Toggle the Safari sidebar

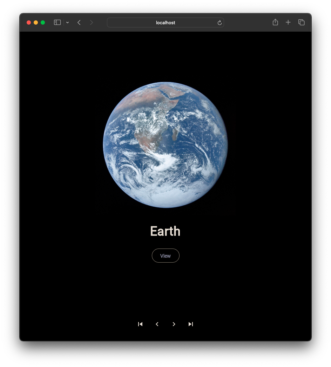58,22
